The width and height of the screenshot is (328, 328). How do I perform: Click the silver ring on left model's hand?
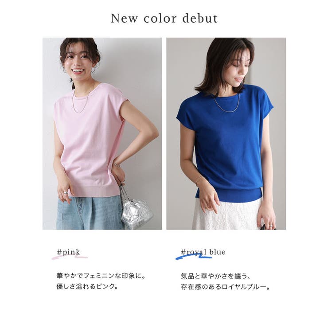(x=66, y=192)
